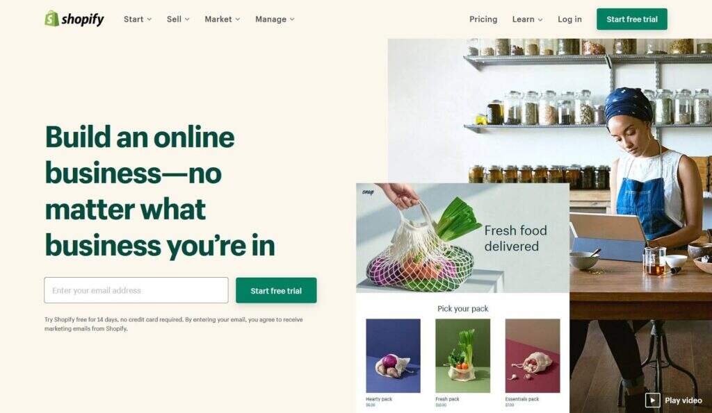Click the header Start free trial button
This screenshot has width=712, height=413.
click(631, 19)
